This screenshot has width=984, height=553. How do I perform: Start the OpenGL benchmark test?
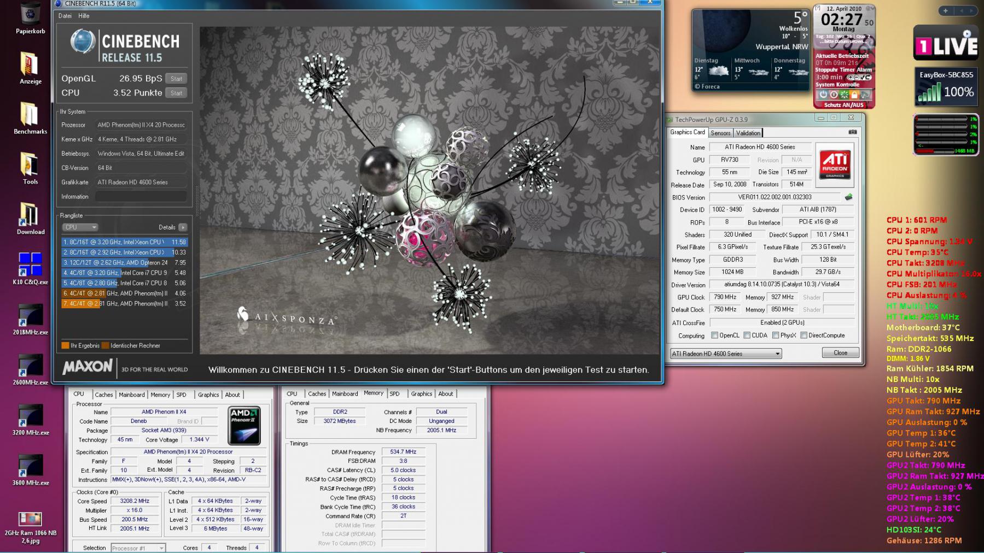[176, 79]
